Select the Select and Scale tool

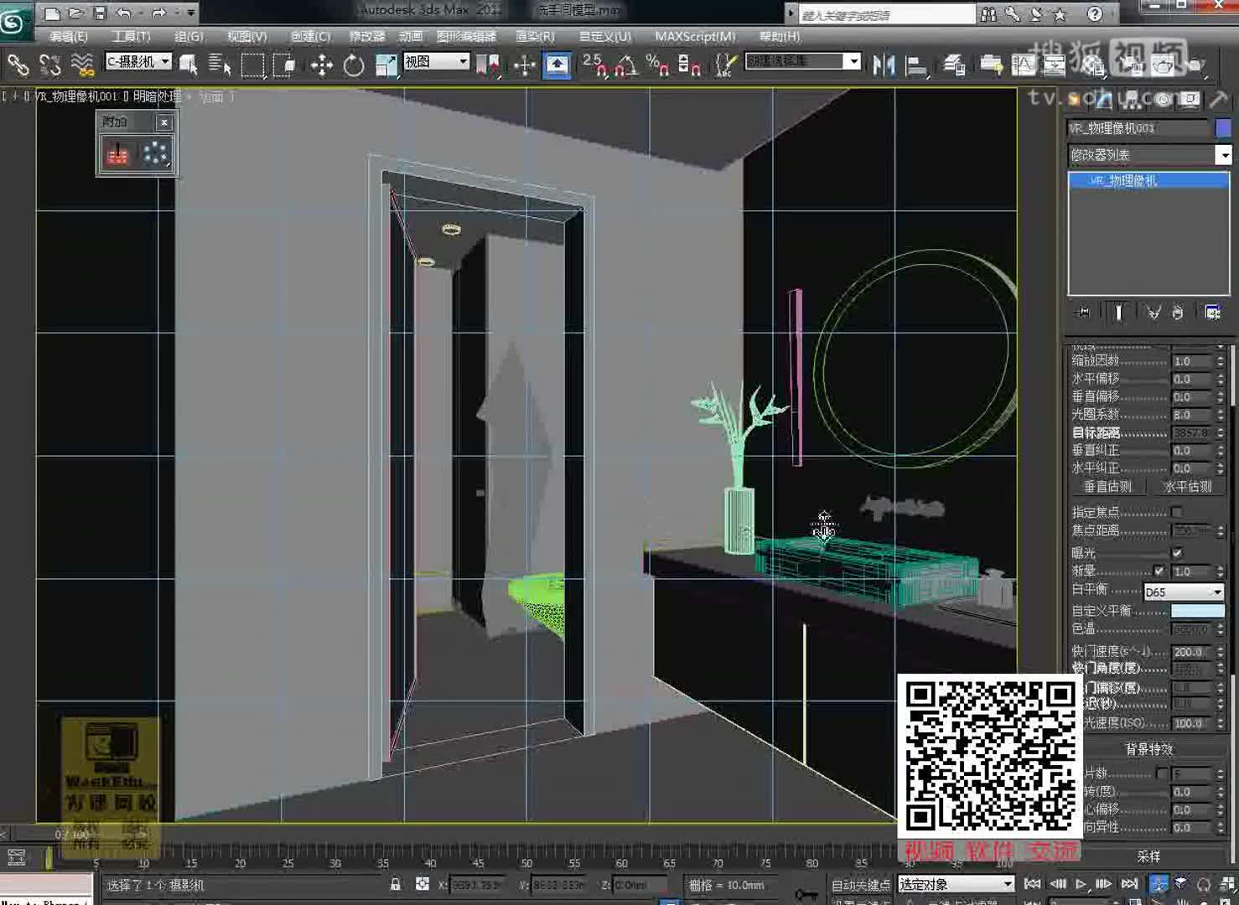tap(386, 65)
